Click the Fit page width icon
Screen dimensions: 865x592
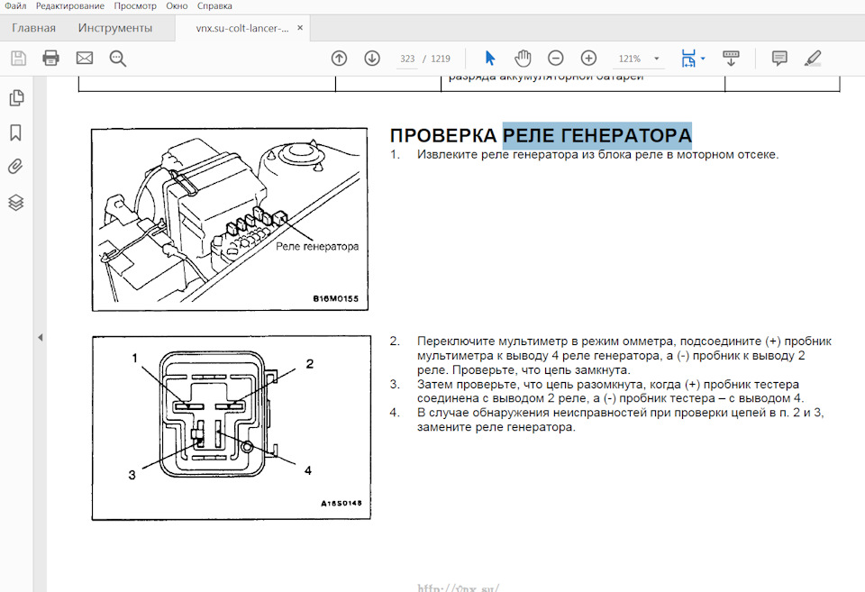tap(687, 58)
